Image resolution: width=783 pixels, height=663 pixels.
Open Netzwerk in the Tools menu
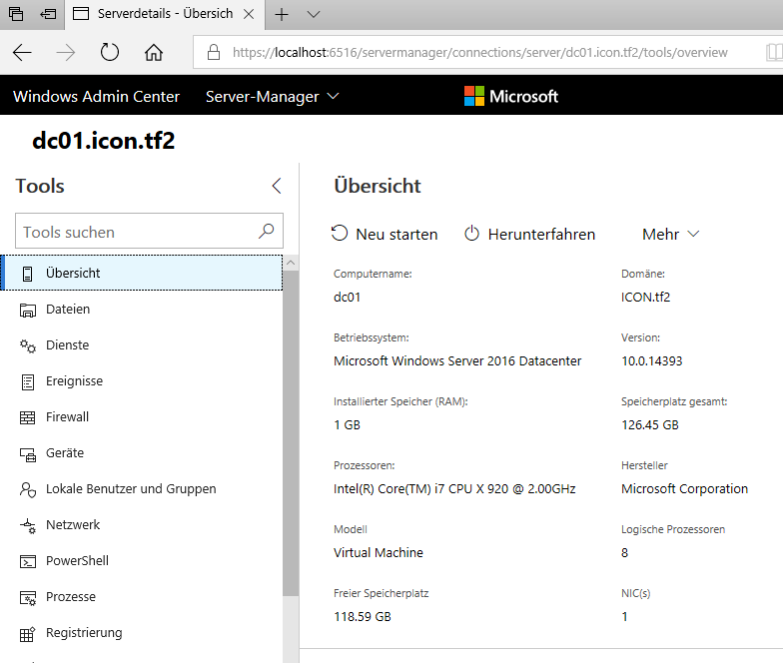click(142, 525)
